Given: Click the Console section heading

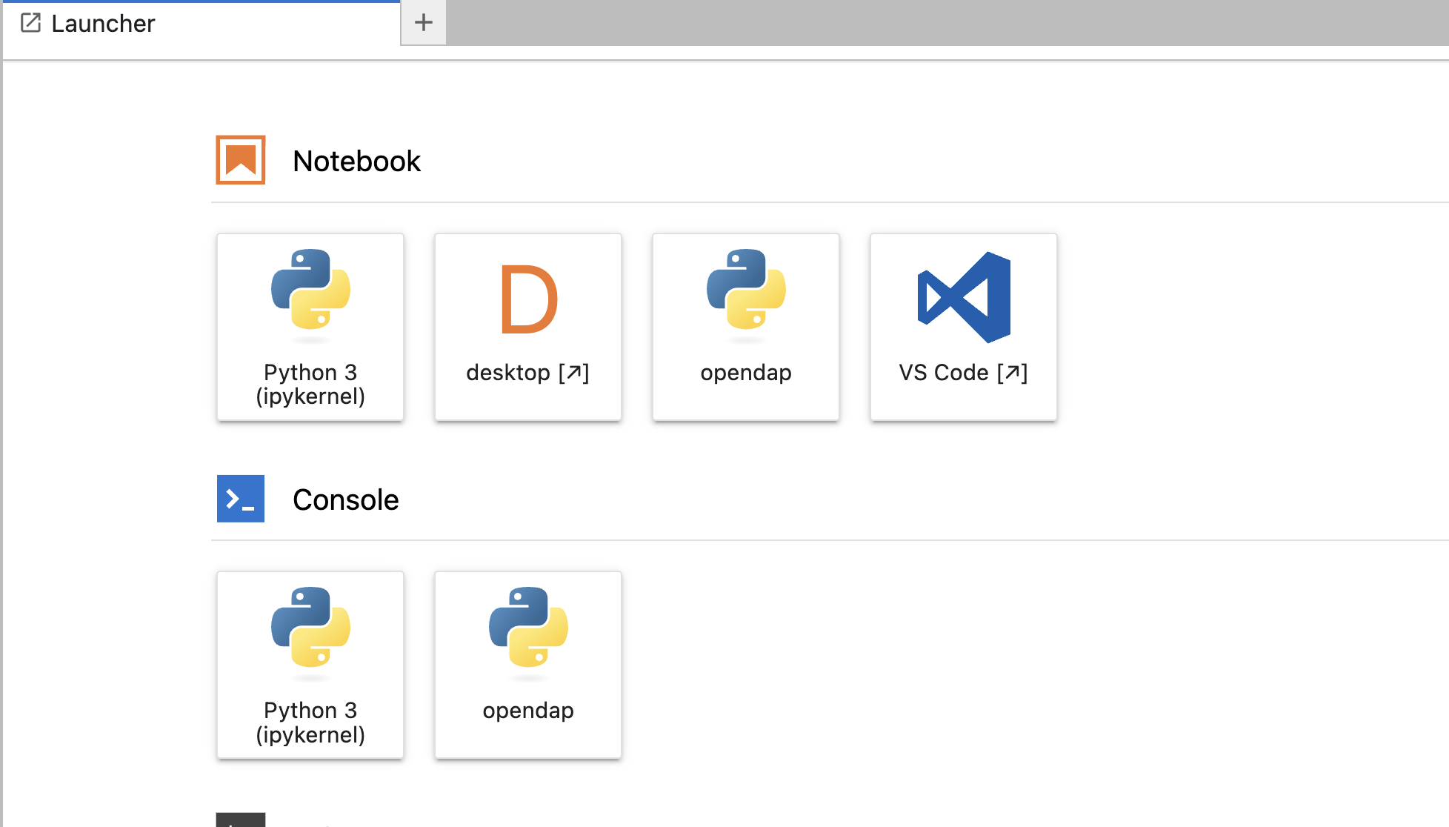Looking at the screenshot, I should click(345, 500).
